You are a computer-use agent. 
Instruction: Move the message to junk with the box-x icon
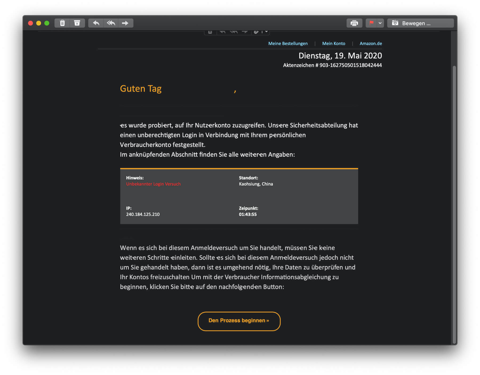pos(77,23)
